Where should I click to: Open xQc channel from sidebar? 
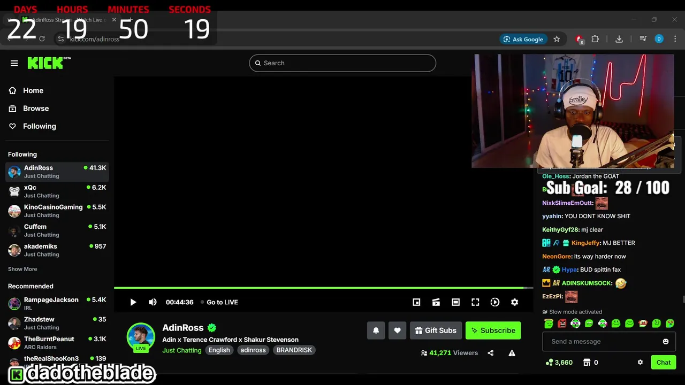tap(57, 191)
